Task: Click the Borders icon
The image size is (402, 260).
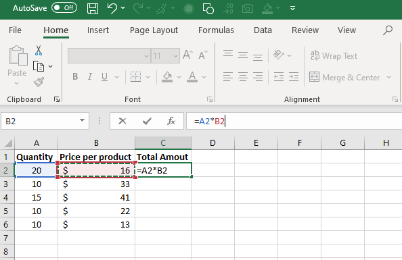Action: pyautogui.click(x=135, y=76)
